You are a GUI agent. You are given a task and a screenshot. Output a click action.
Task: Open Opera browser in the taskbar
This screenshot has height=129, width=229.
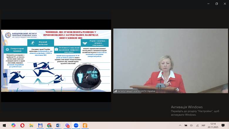[x=22, y=125]
